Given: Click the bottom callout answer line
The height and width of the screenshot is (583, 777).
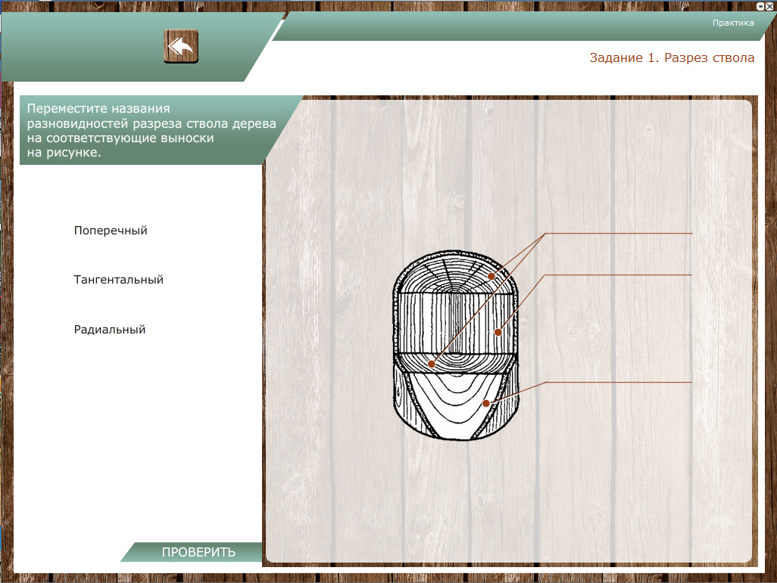Looking at the screenshot, I should 619,382.
